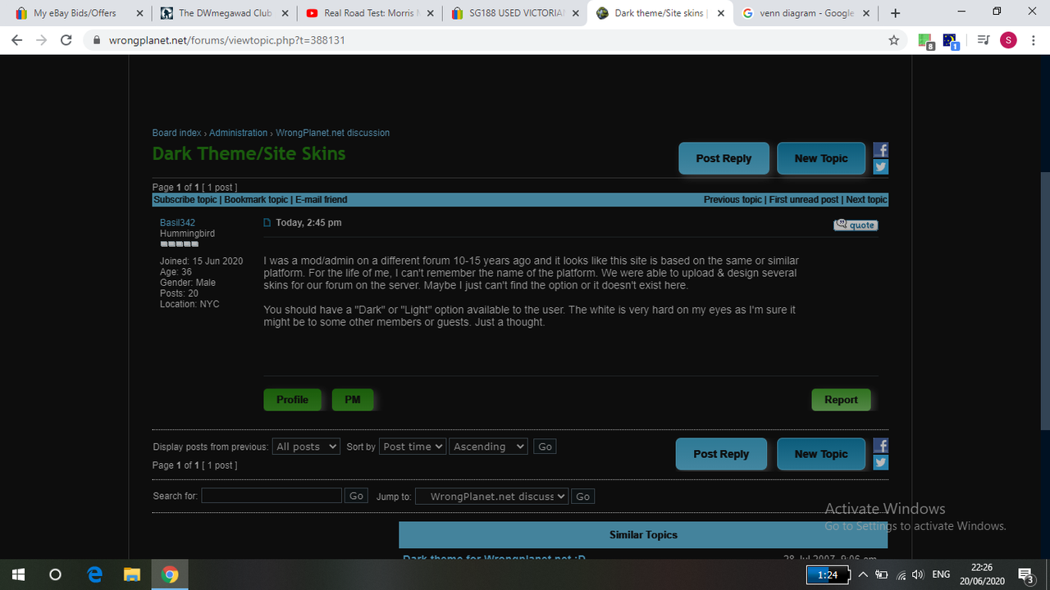Close the Dark theme/Site skins tab
The image size is (1050, 590).
pyautogui.click(x=720, y=13)
